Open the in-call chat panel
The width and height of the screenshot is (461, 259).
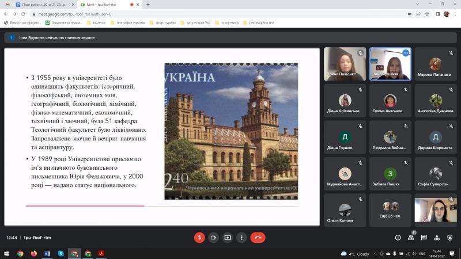[424, 238]
